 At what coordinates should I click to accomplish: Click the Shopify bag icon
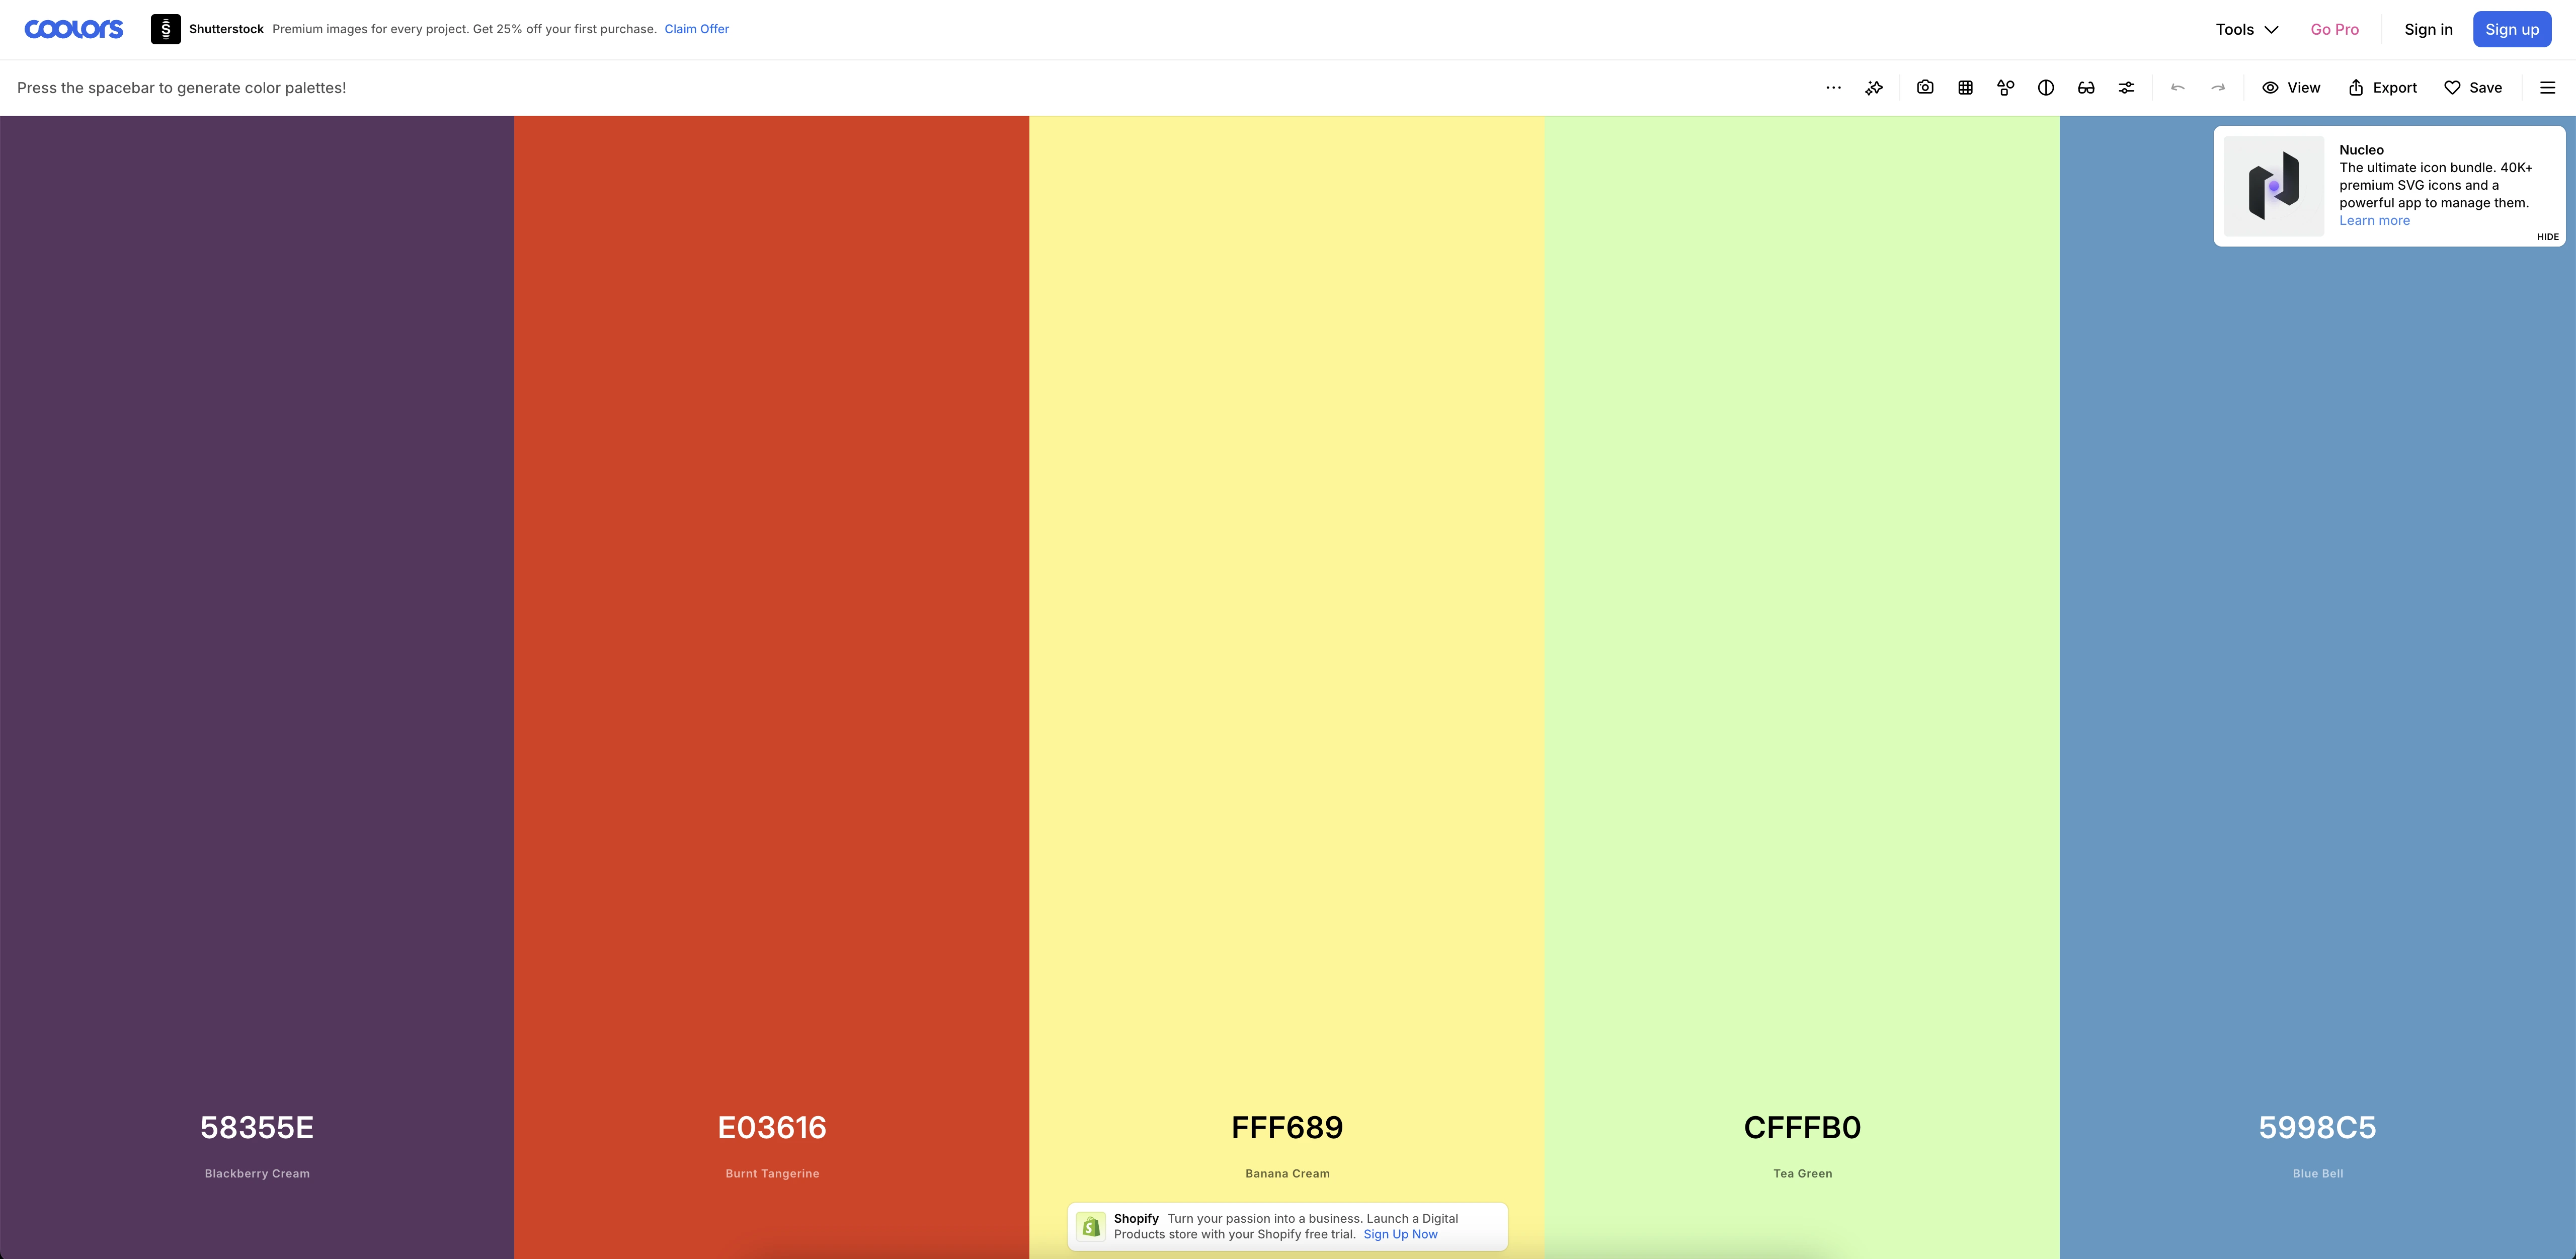click(1091, 1226)
